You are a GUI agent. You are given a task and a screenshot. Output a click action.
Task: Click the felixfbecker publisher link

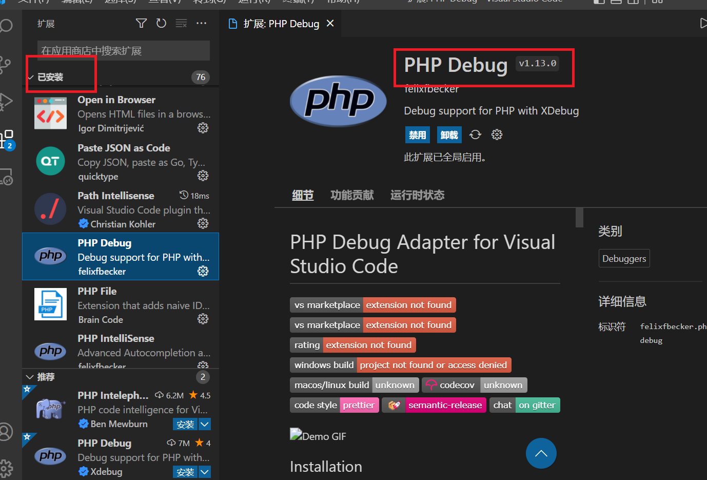click(x=431, y=89)
